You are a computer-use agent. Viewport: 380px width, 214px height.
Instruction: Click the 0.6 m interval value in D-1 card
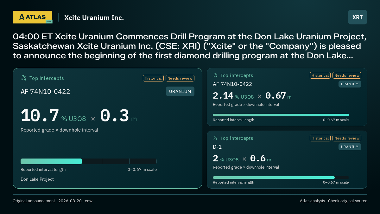point(261,159)
